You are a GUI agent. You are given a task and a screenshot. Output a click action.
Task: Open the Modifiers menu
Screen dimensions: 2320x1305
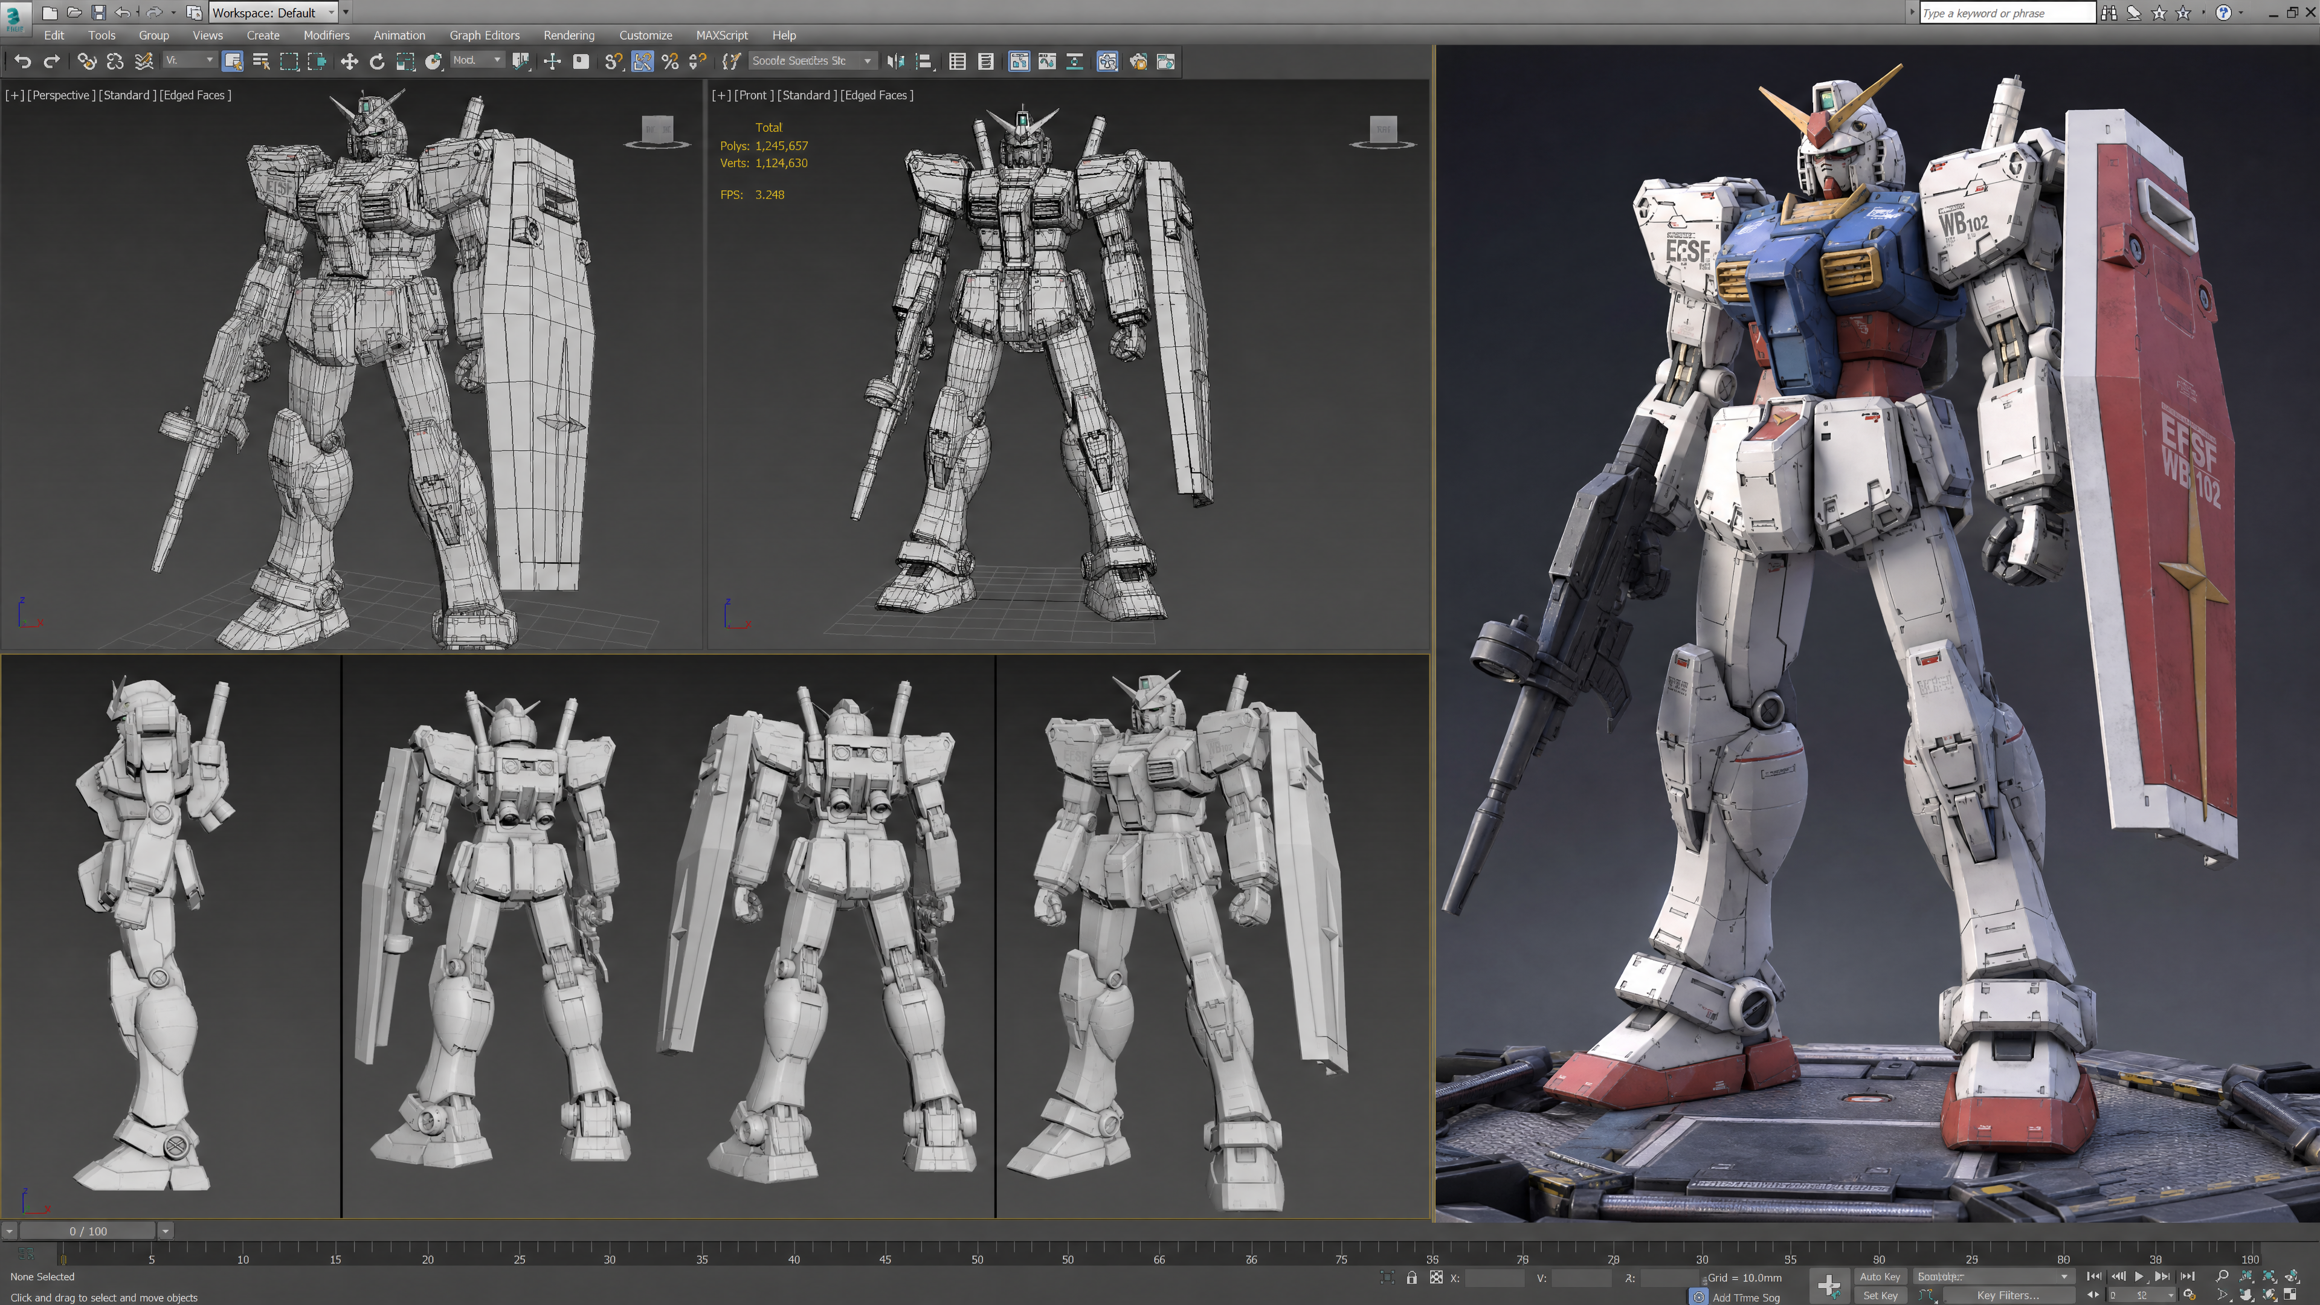(326, 35)
